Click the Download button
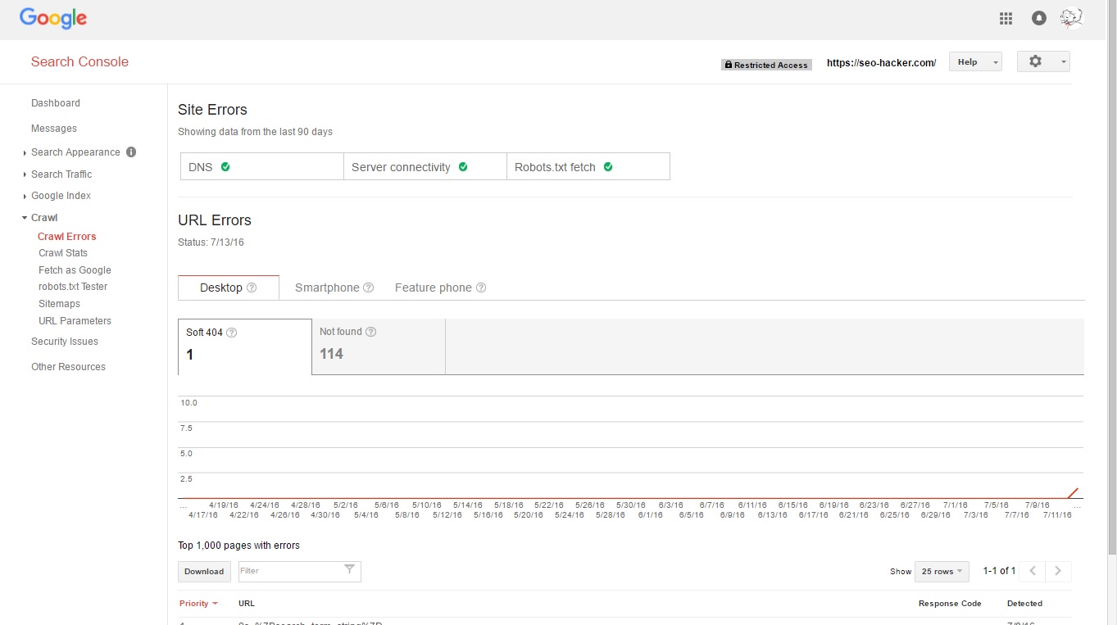The height and width of the screenshot is (625, 1117). click(x=204, y=571)
